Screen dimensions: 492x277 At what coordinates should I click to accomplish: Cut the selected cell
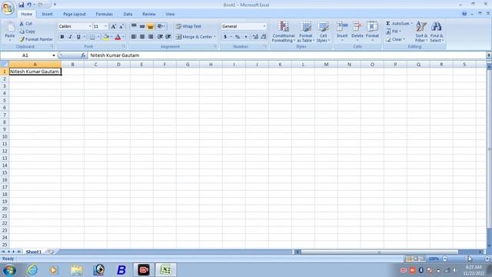[25, 24]
